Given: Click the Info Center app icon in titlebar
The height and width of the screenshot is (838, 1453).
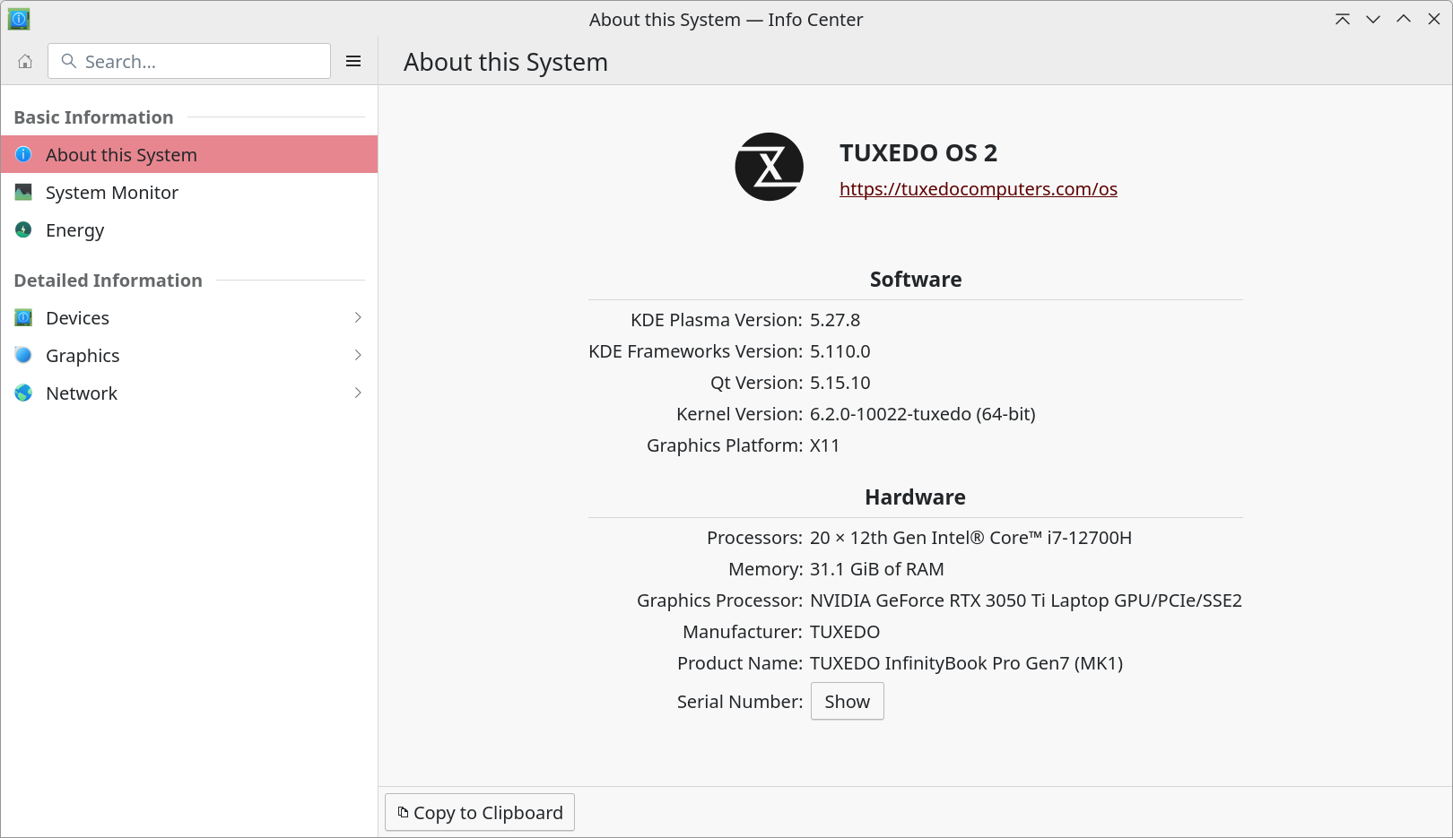Looking at the screenshot, I should [19, 19].
